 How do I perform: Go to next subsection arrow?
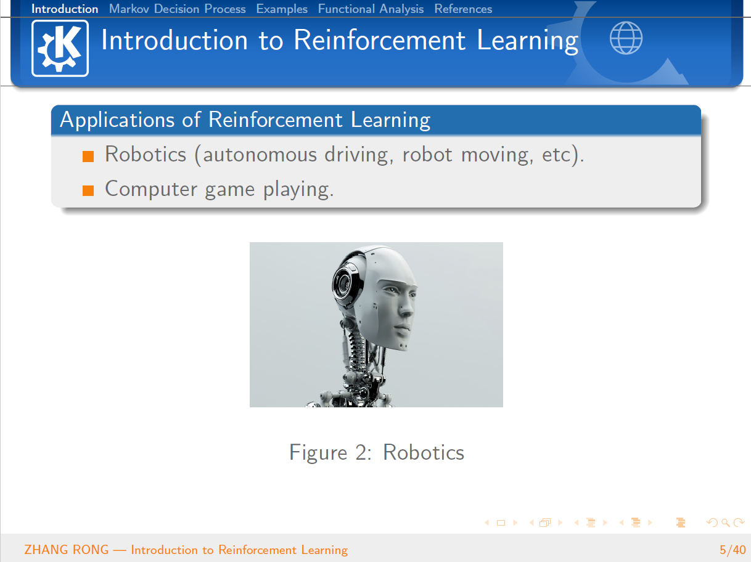click(x=605, y=523)
